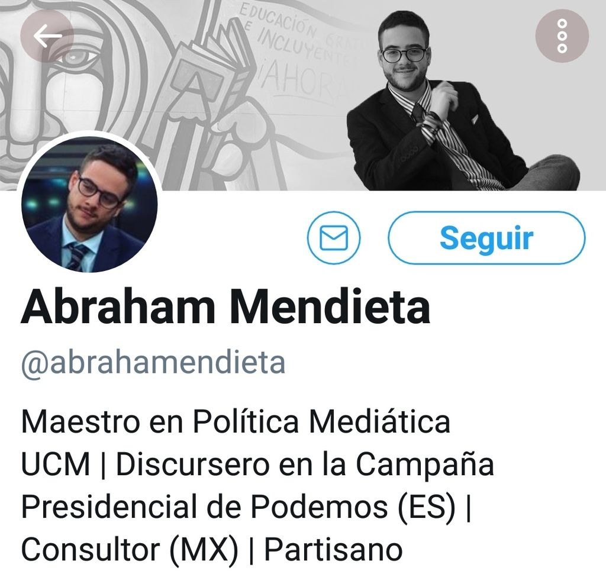Tap the bio line Maestro en Política Mediática
The image size is (606, 574).
coord(236,422)
